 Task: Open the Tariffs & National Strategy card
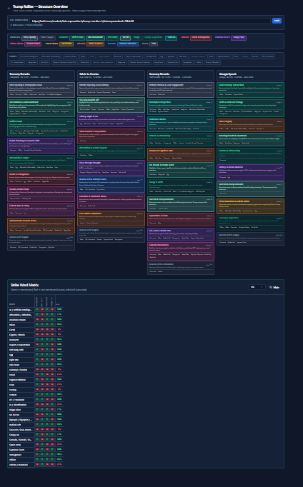pos(250,108)
